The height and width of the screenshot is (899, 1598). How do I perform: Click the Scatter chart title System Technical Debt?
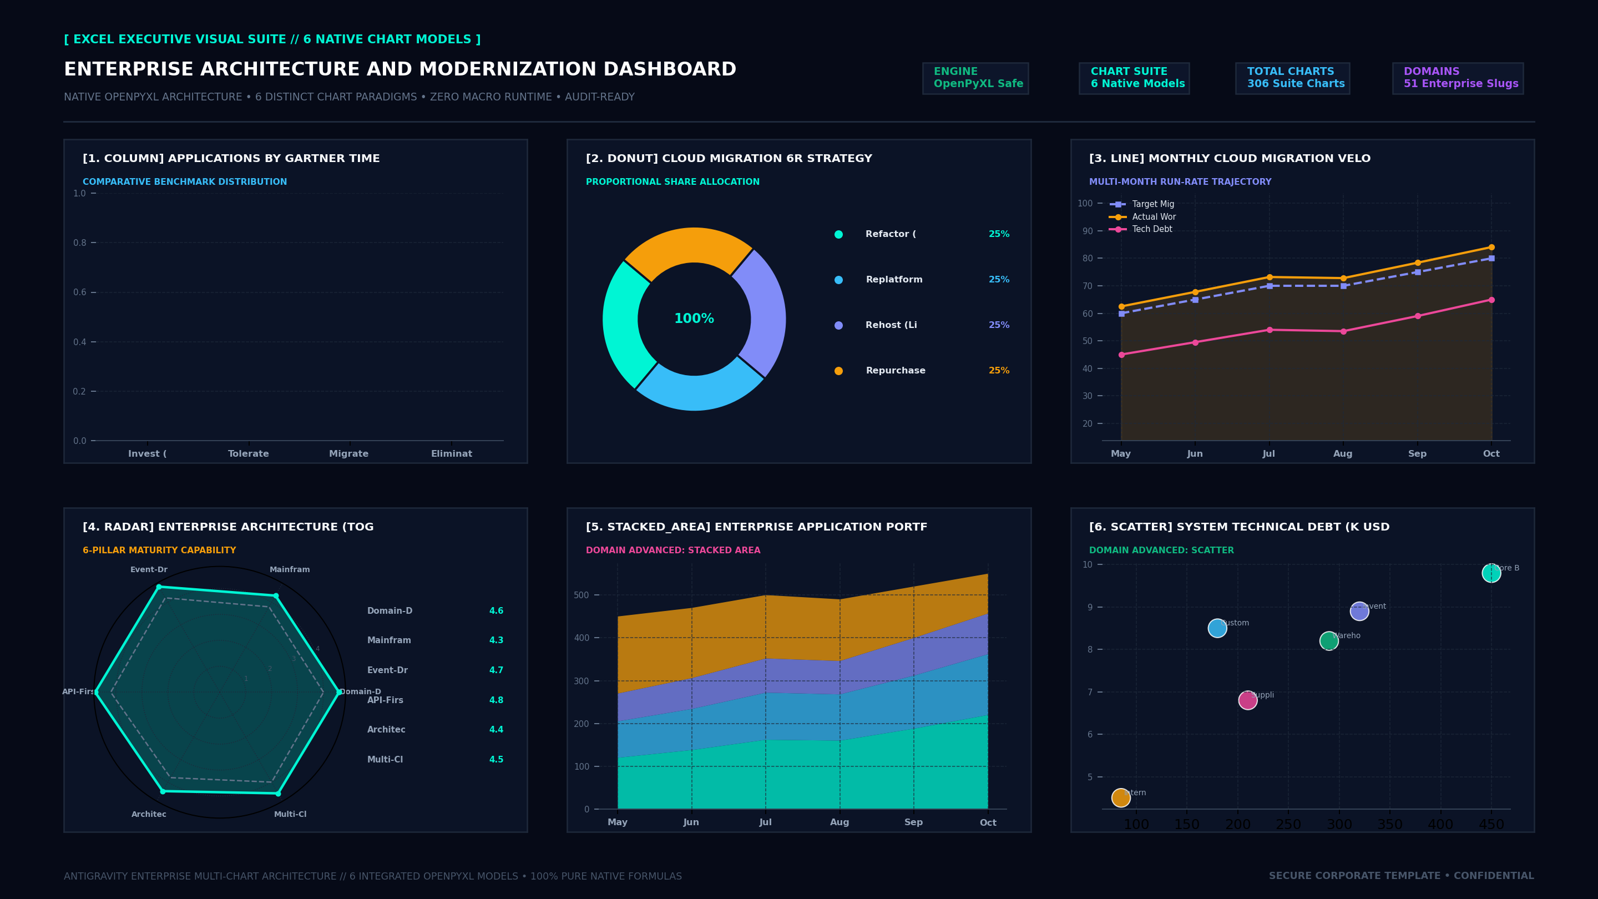click(x=1239, y=527)
